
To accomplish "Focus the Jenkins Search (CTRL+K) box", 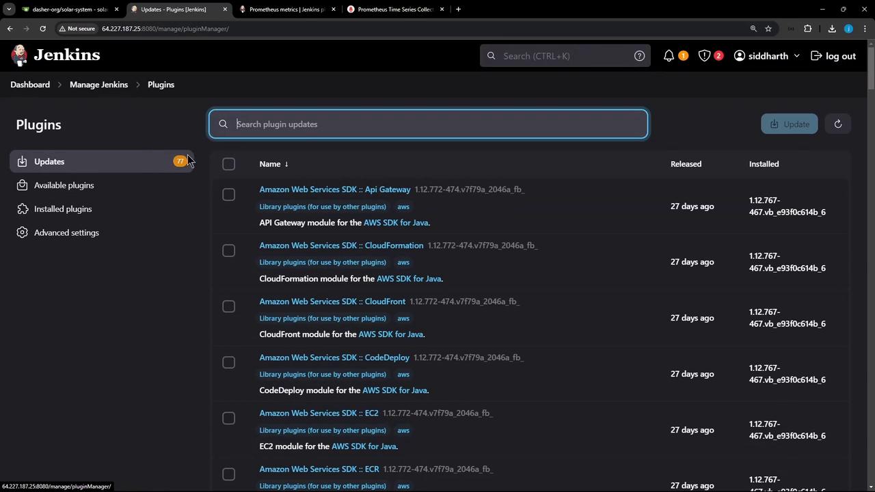I will [x=565, y=56].
